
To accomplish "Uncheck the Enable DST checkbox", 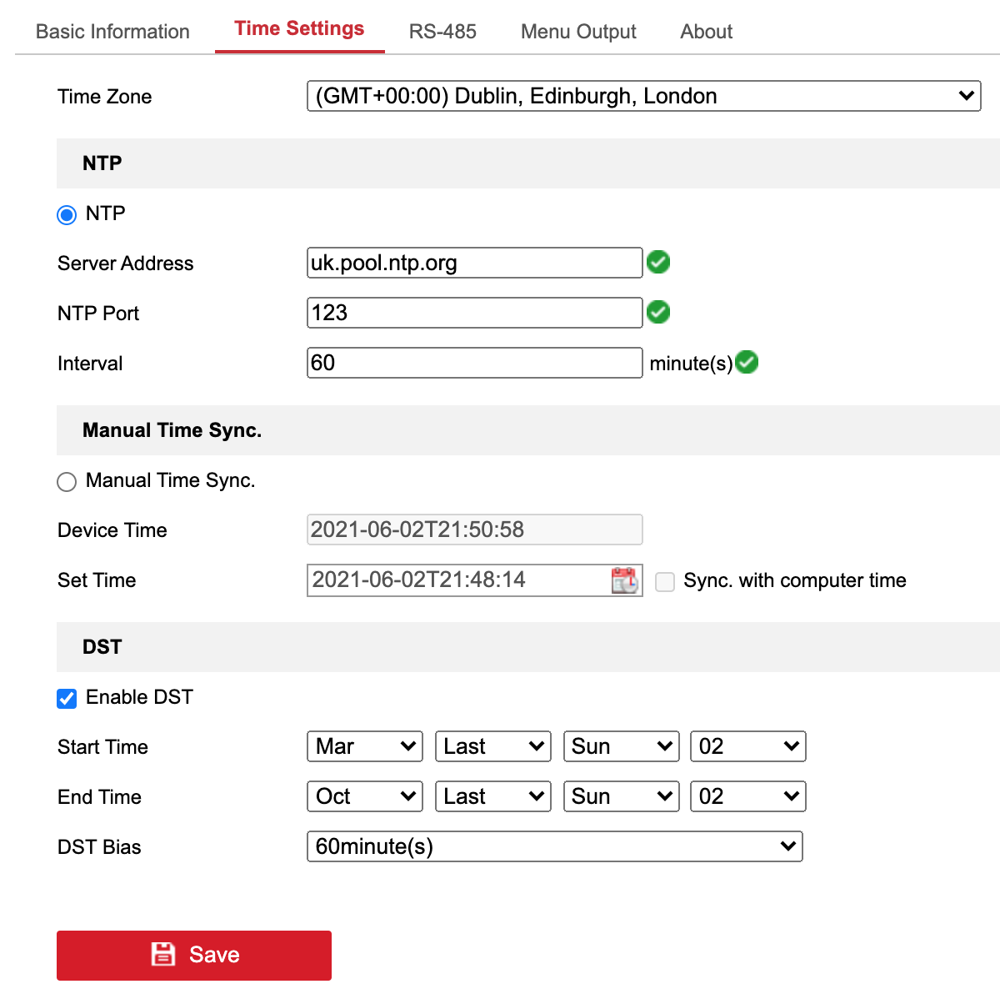I will pos(67,699).
